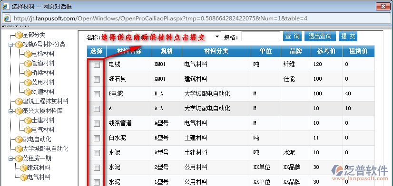Click the 参考价 column header

(x=326, y=51)
